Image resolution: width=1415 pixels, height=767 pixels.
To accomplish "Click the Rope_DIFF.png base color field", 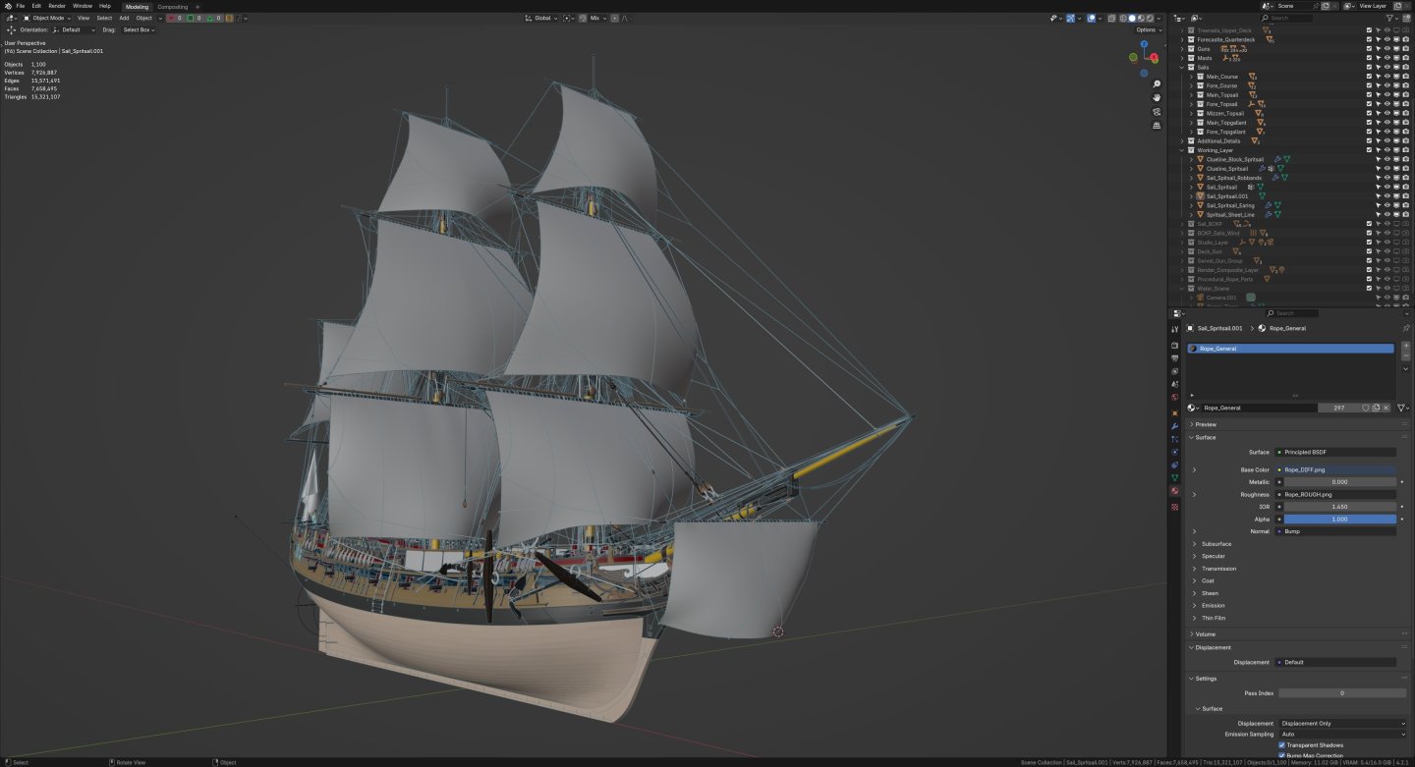I will click(x=1335, y=470).
